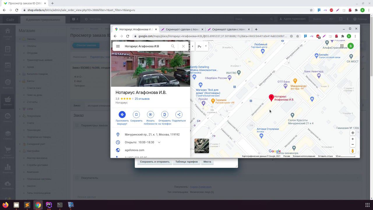Expand the opening hours chevron

coord(159,142)
